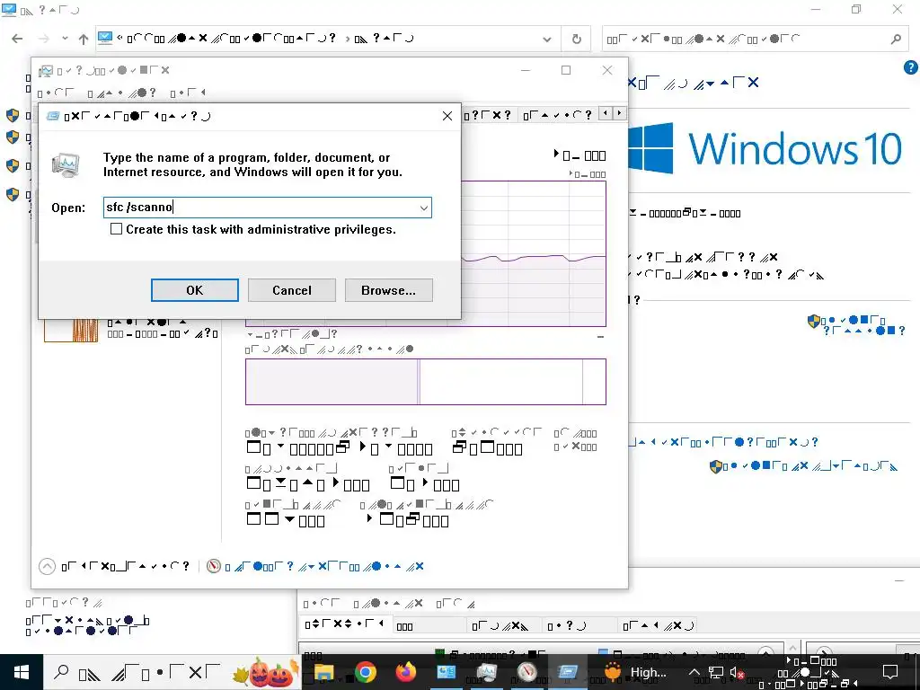Open the Help menu in Resource Monitor

pyautogui.click(x=456, y=603)
